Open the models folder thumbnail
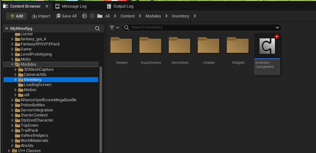The width and height of the screenshot is (316, 153). tap(209, 45)
